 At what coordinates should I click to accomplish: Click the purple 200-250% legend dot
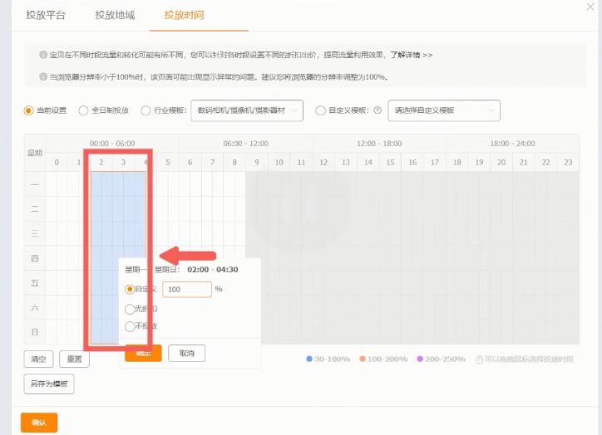click(x=420, y=359)
